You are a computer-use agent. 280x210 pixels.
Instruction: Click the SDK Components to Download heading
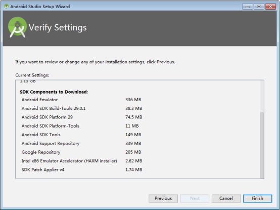[54, 92]
